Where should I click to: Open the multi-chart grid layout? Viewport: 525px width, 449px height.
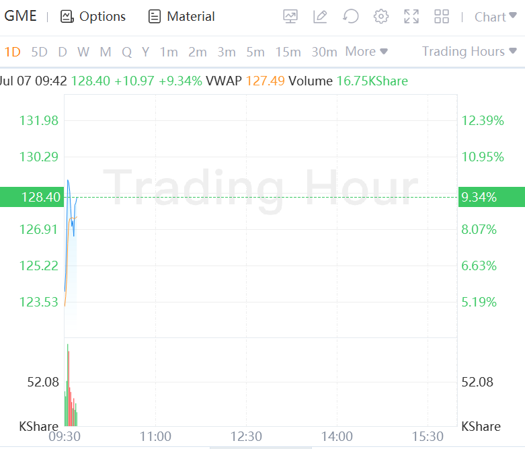point(442,17)
